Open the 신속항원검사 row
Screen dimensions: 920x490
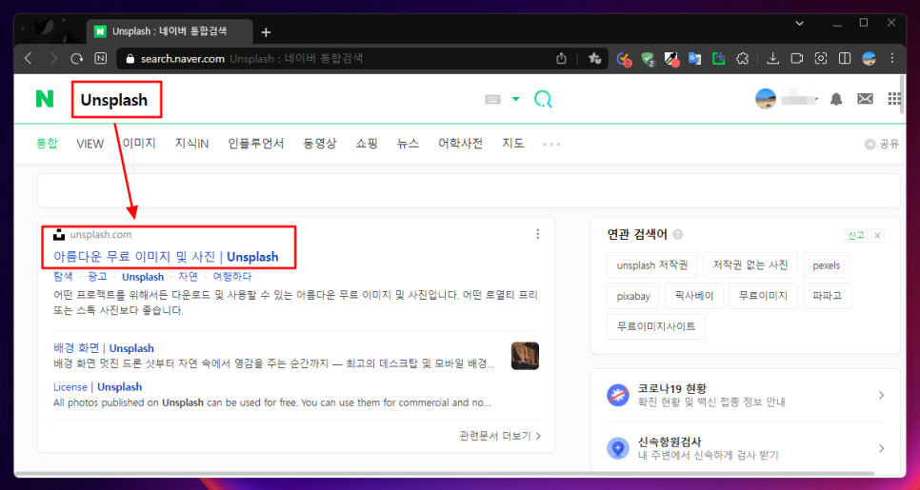746,448
